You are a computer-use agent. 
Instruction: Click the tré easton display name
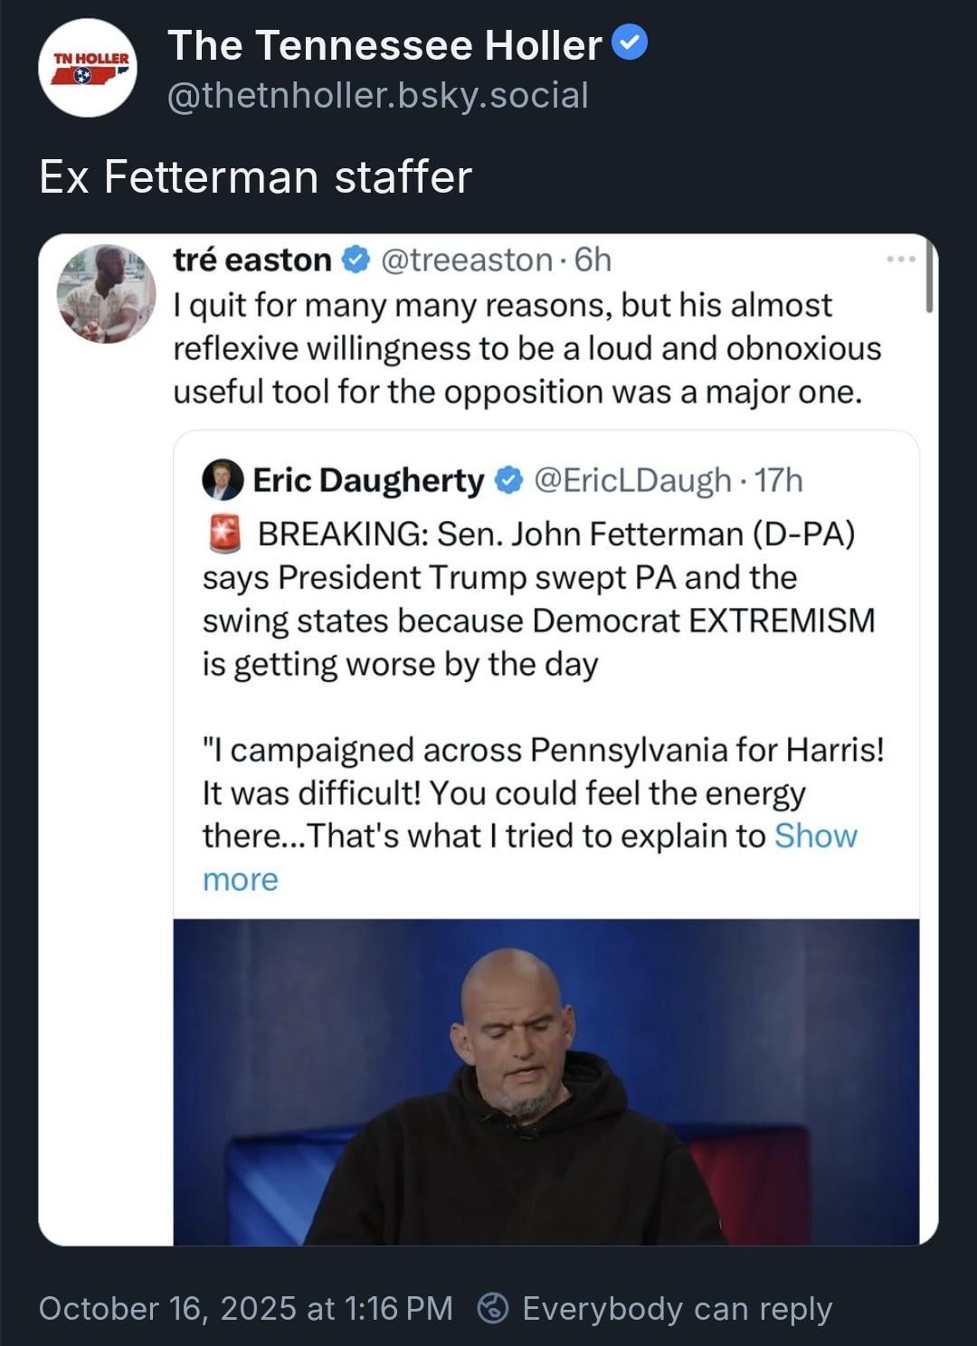(x=252, y=261)
